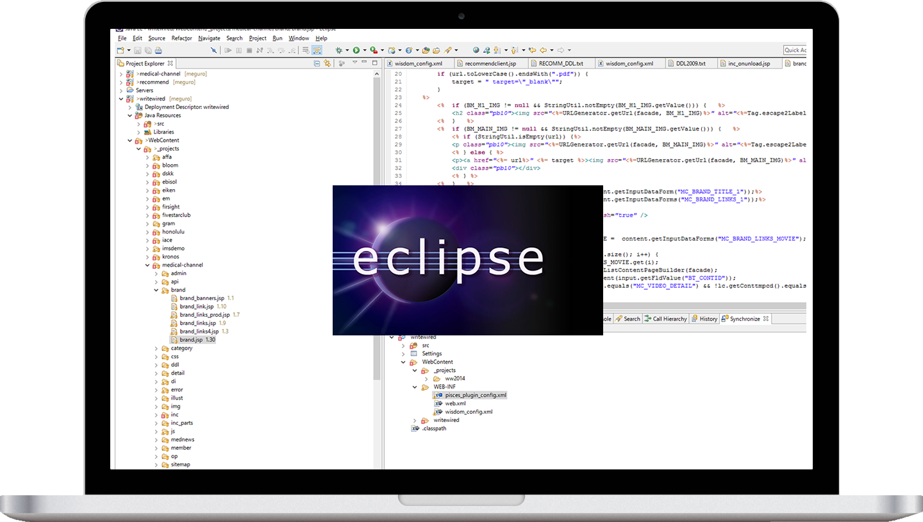Image resolution: width=923 pixels, height=522 pixels.
Task: Close the Project Explorer tab
Action: 170,63
